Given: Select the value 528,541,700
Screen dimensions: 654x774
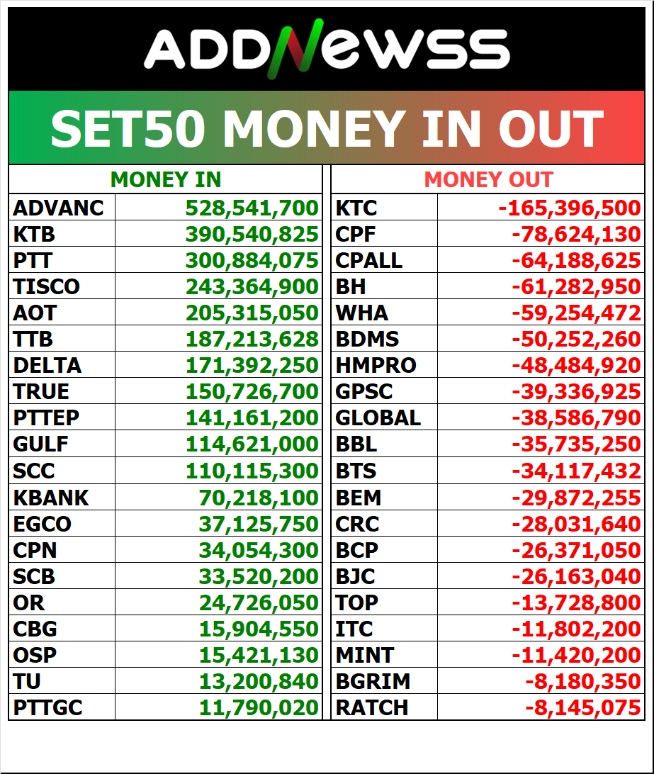Looking at the screenshot, I should [x=252, y=208].
